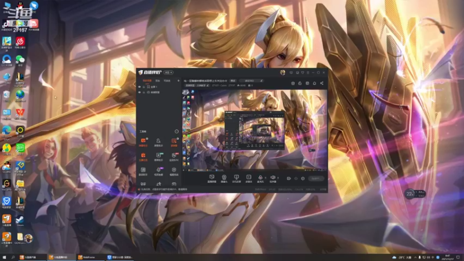
Task: Open the orange clipboard streamer task tool
Action: pyautogui.click(x=143, y=157)
